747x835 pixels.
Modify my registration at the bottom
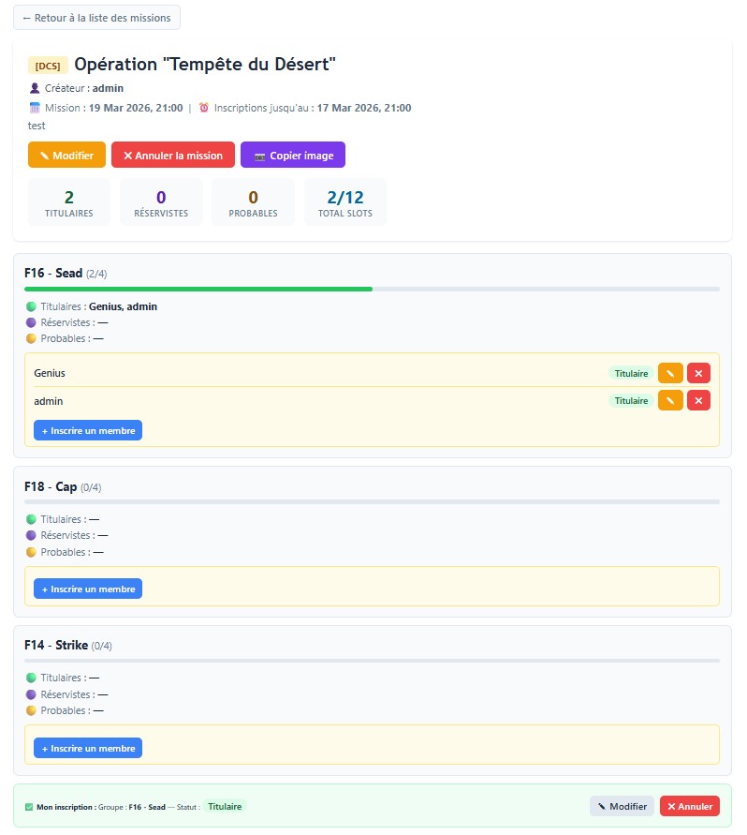pos(622,806)
